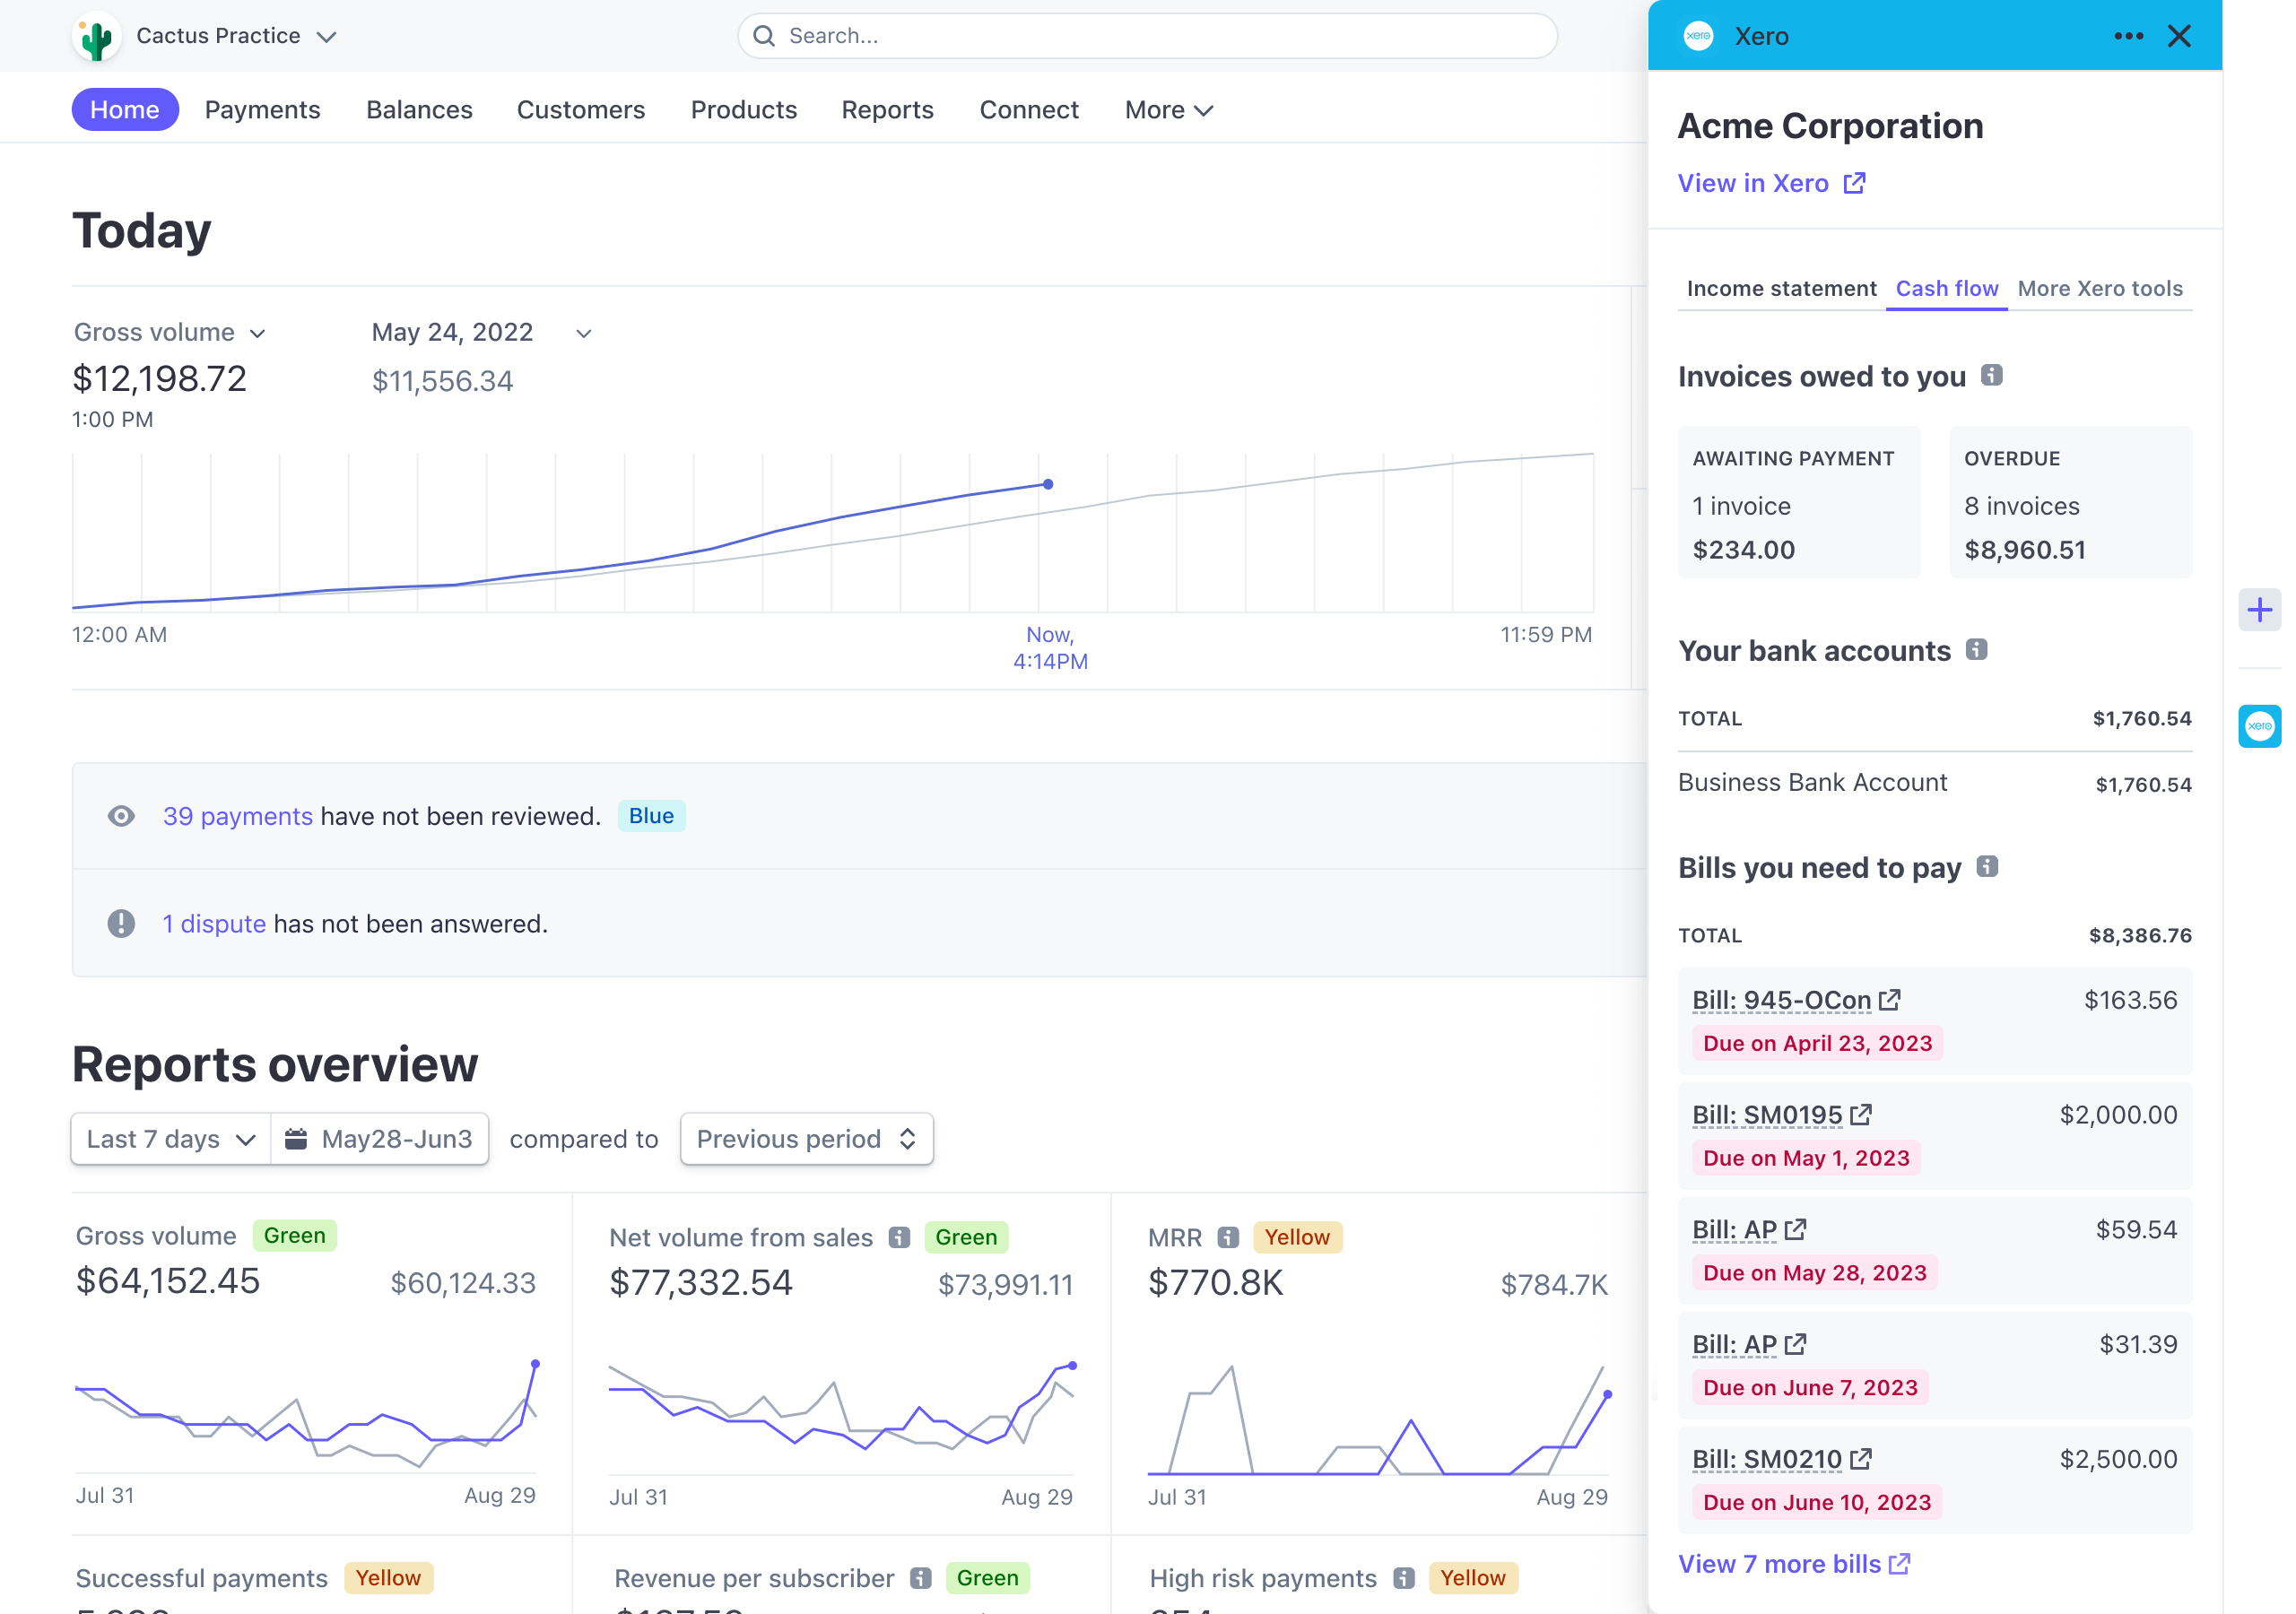Click the info icon beside Invoices owed to you
Screen dimensions: 2296x1614
(1994, 375)
